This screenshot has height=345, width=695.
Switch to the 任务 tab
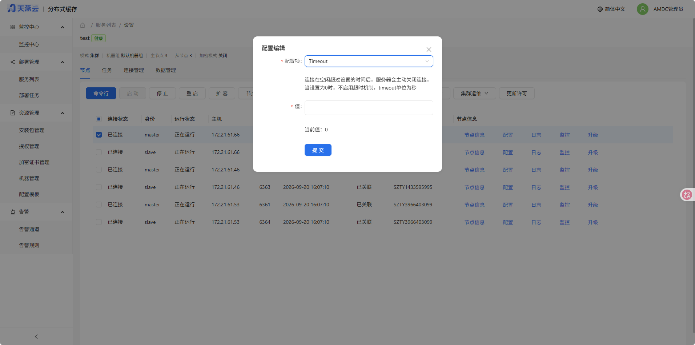pos(107,70)
